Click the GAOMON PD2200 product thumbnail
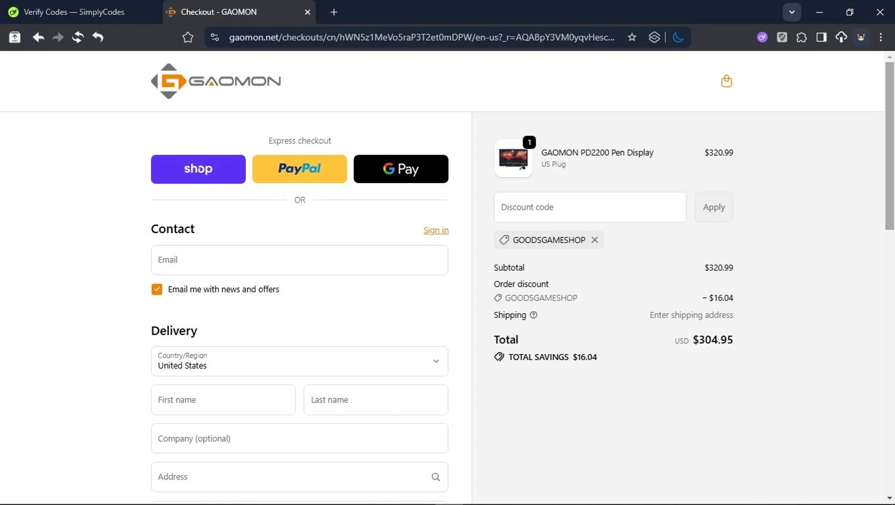Image resolution: width=895 pixels, height=505 pixels. click(x=513, y=158)
